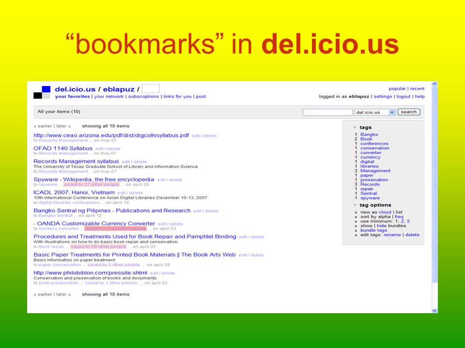View recent bookmarks

pos(417,88)
